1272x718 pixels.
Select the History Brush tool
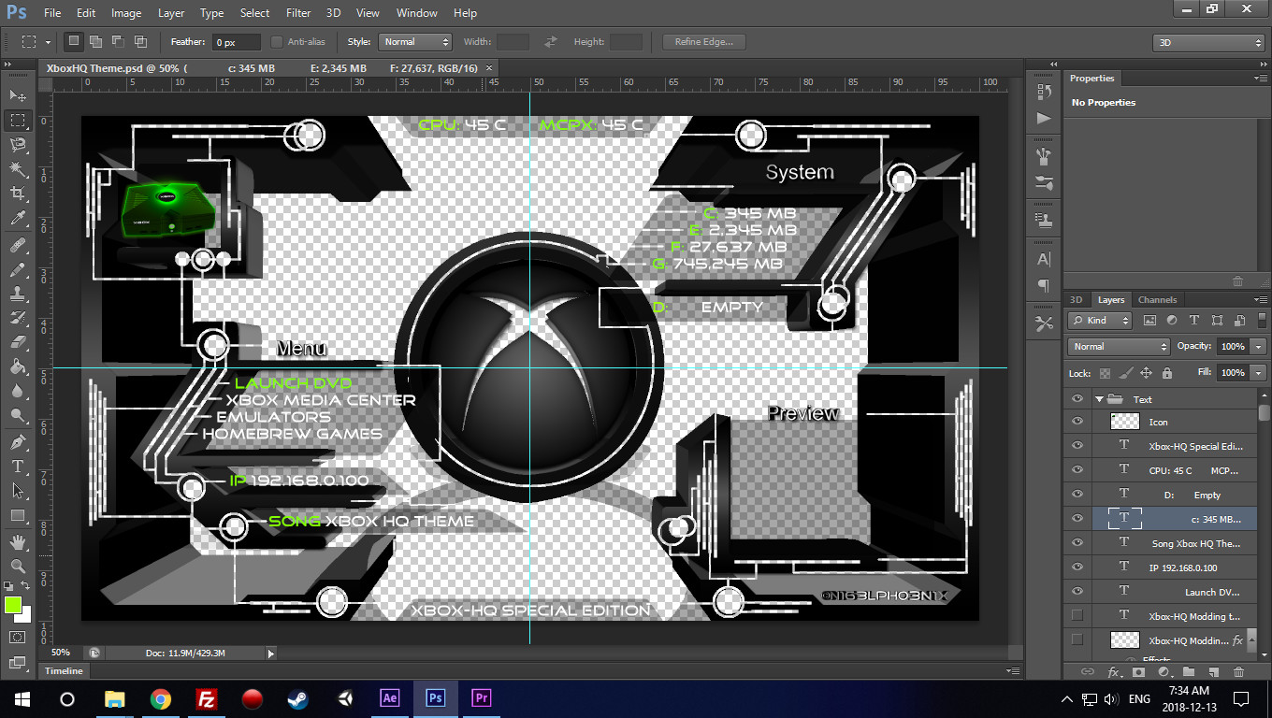pyautogui.click(x=18, y=318)
